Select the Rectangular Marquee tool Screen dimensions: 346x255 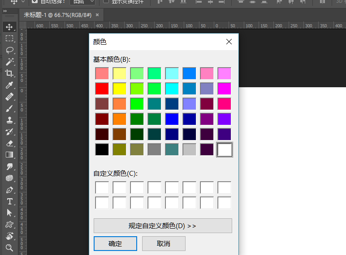click(9, 38)
